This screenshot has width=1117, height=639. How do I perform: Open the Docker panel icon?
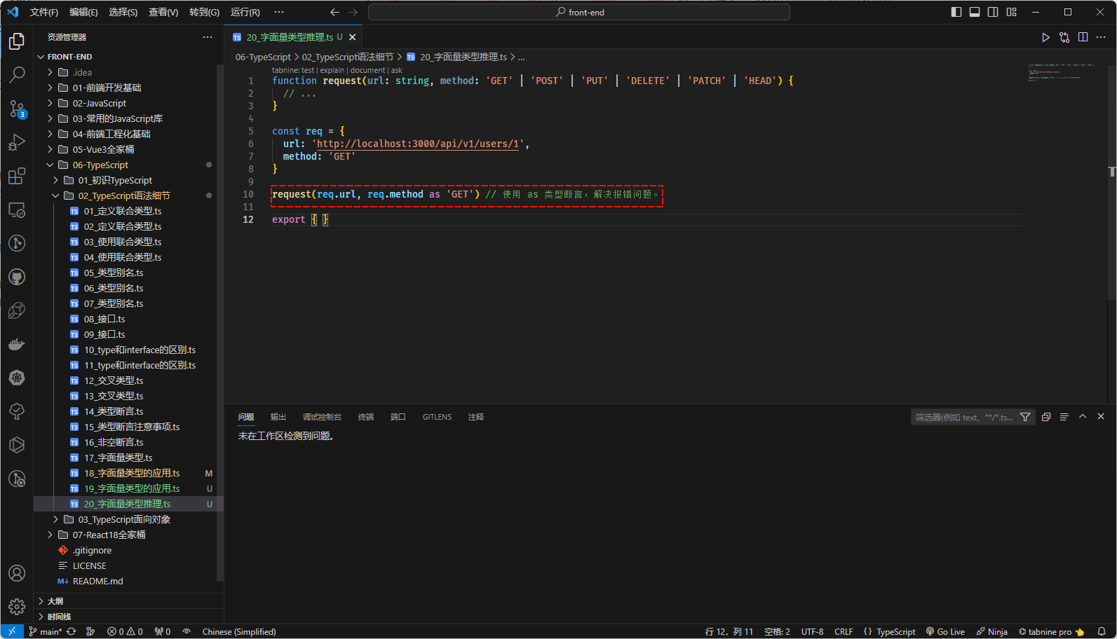pyautogui.click(x=17, y=344)
